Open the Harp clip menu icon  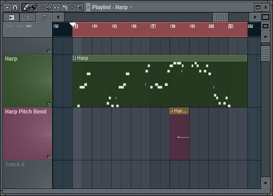[75, 58]
